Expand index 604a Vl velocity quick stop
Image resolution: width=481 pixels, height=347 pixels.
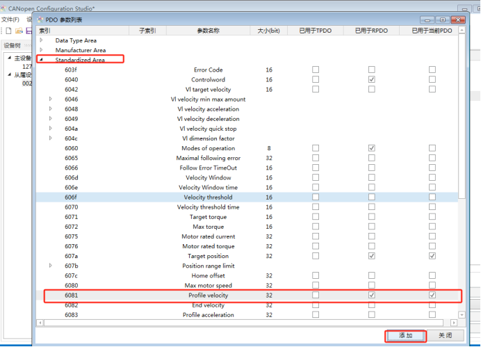[51, 128]
